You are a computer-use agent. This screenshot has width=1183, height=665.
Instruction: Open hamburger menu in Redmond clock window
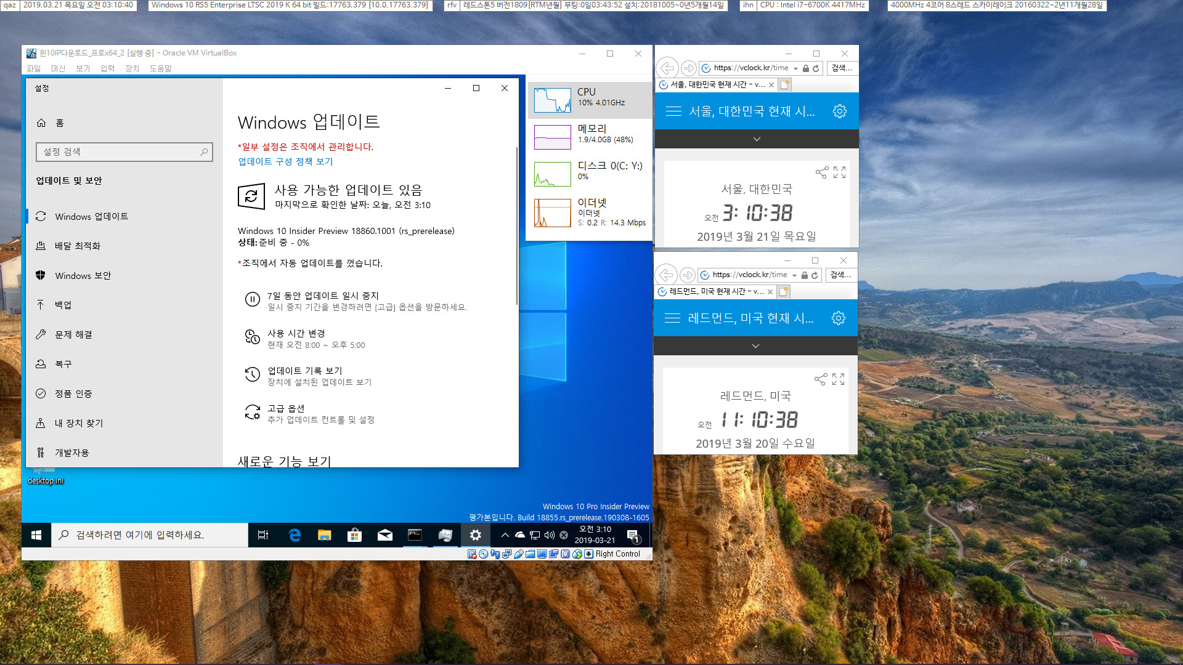673,318
